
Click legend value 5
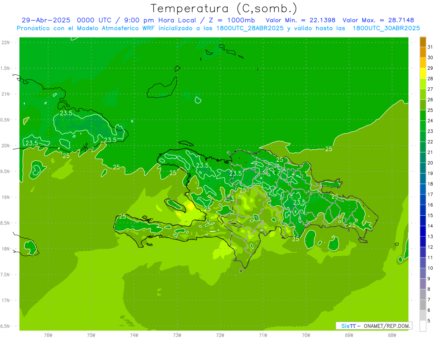pos(429,321)
